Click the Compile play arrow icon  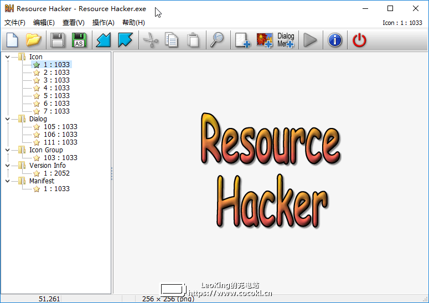pos(310,40)
